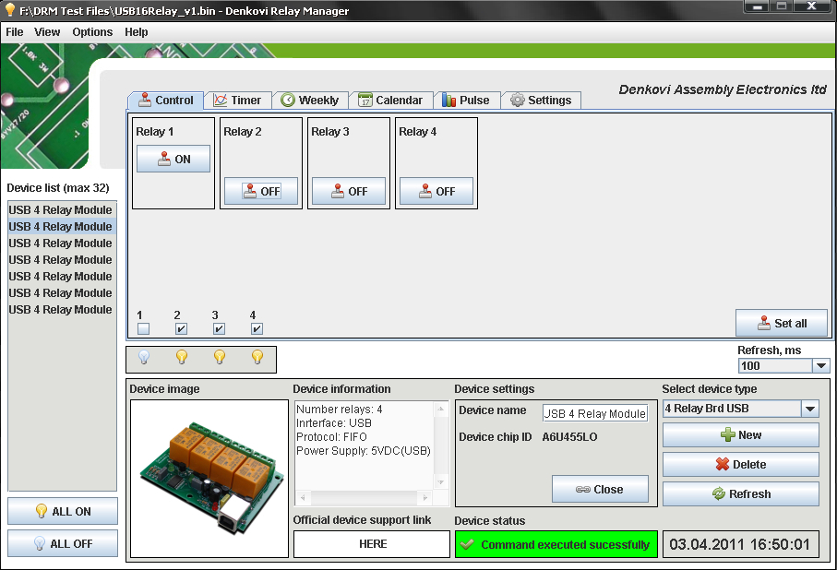Toggle the Relay 3 OFF button
The width and height of the screenshot is (837, 570).
(349, 191)
